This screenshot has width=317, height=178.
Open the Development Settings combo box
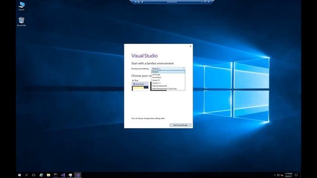tap(168, 69)
